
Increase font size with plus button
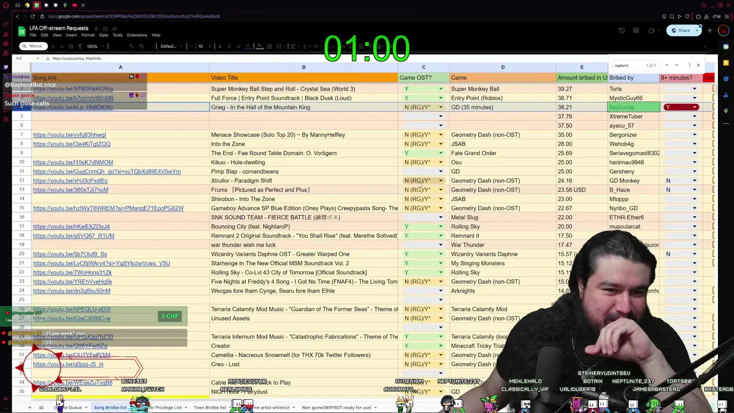pyautogui.click(x=210, y=46)
